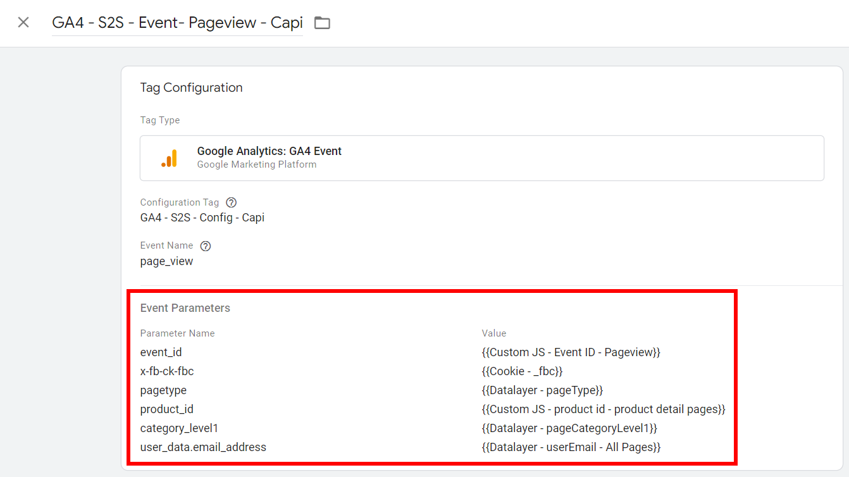Click the pagetype parameter name
Image resolution: width=849 pixels, height=477 pixels.
tap(163, 390)
